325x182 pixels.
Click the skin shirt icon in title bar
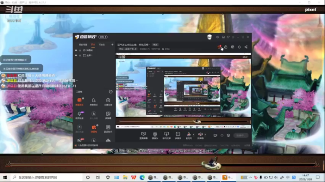228,37
